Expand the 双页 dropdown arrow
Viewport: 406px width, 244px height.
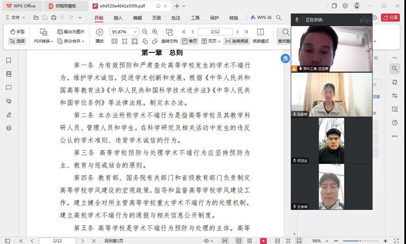coord(219,42)
